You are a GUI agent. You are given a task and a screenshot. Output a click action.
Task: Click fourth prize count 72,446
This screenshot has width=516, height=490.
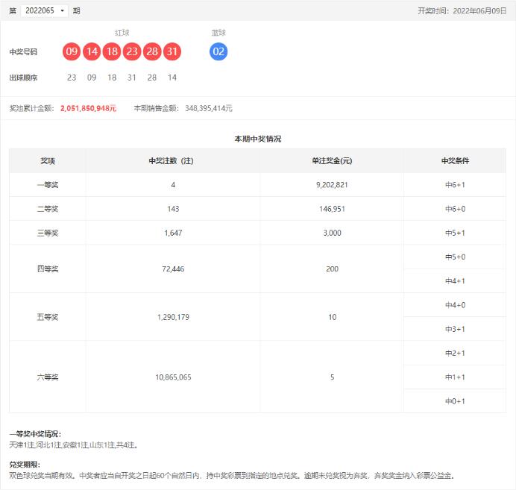(x=173, y=268)
